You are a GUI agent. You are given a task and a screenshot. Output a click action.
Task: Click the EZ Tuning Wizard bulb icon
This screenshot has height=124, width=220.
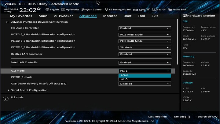[x=107, y=9]
